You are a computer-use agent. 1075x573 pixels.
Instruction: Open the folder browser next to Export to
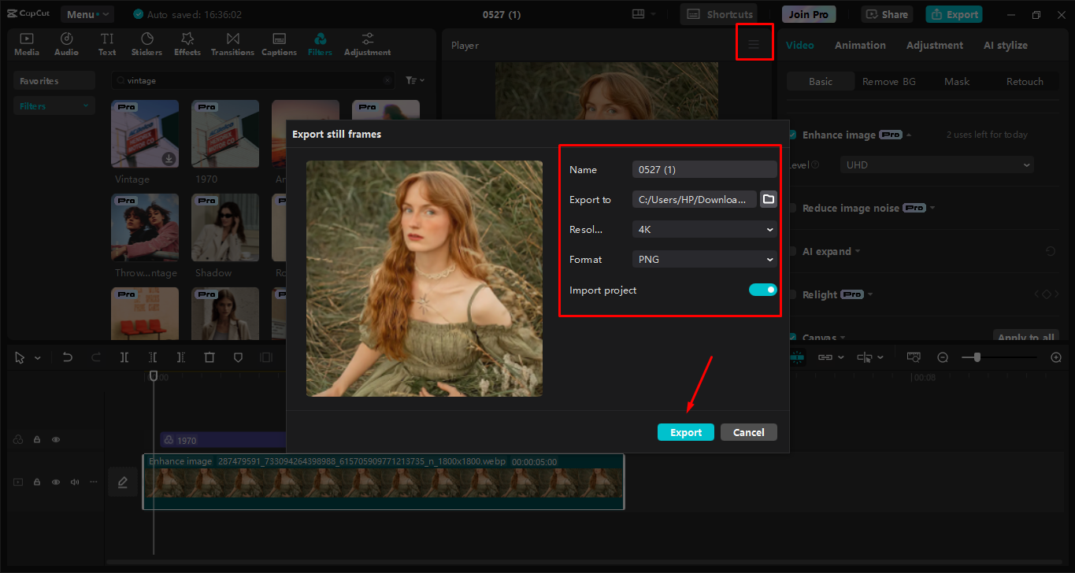(x=768, y=199)
